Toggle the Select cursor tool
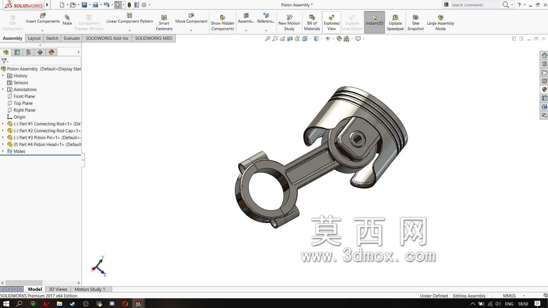The image size is (548, 308). pos(118,5)
